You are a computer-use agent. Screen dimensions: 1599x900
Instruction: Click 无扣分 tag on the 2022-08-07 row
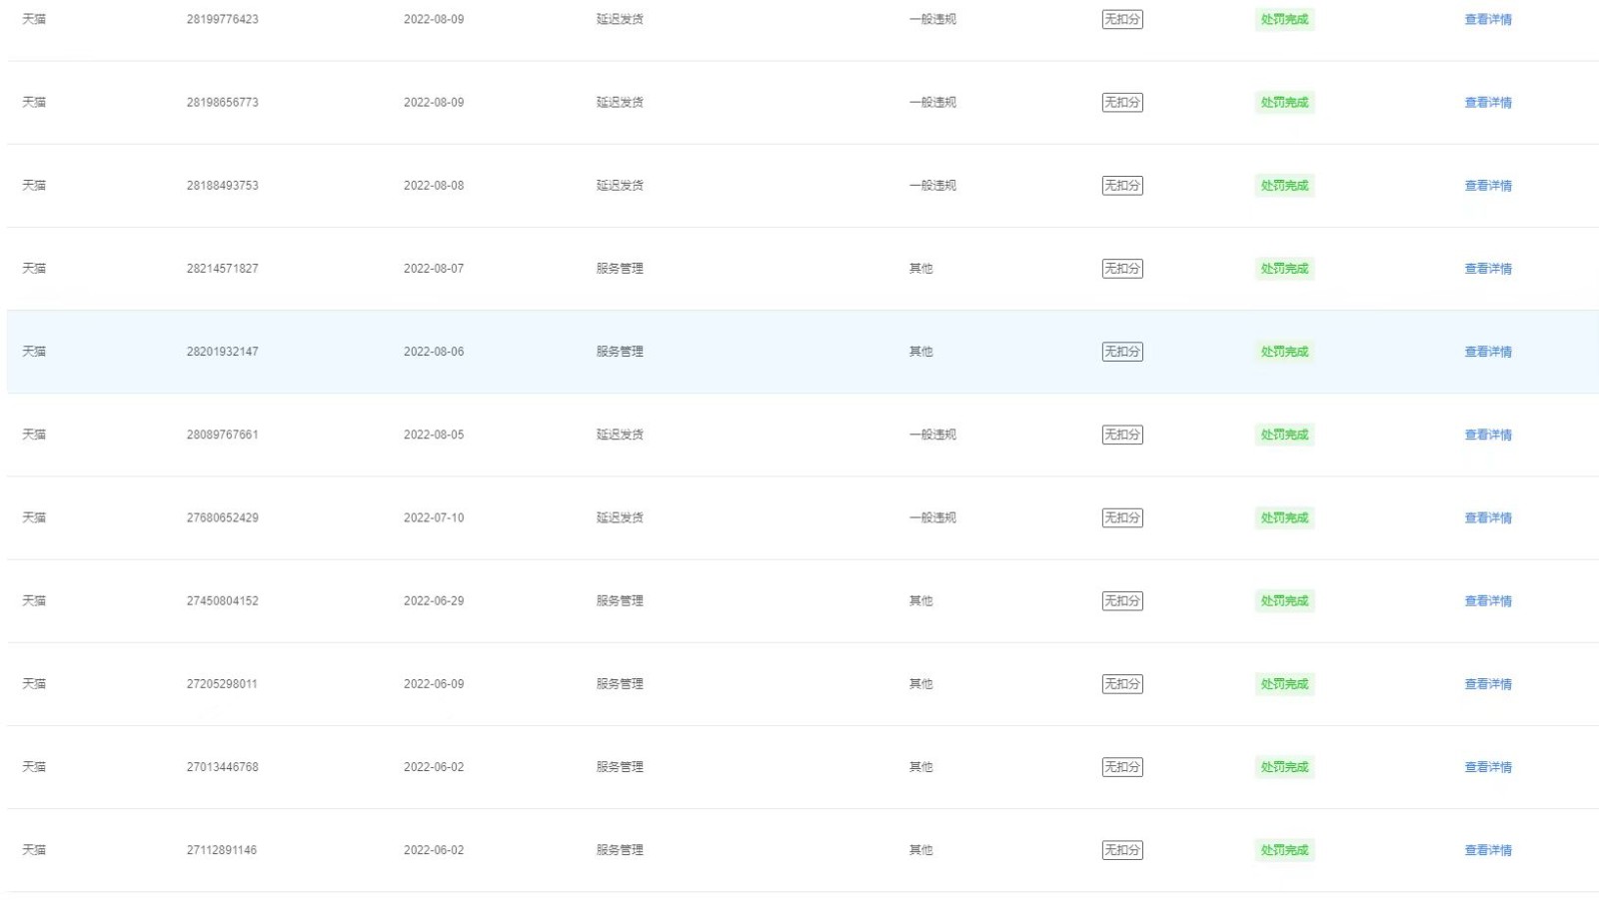point(1121,268)
